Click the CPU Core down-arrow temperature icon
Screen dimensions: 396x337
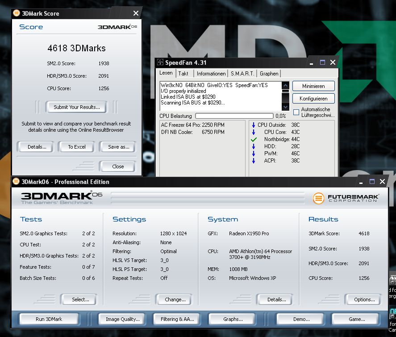pos(254,132)
